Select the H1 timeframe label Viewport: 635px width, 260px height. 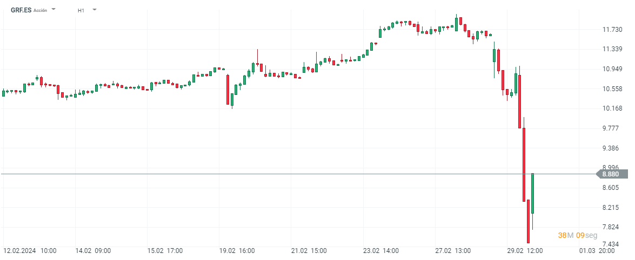[x=81, y=10]
